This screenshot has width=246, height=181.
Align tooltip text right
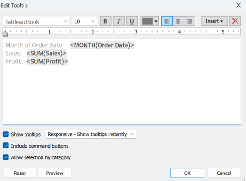(189, 21)
